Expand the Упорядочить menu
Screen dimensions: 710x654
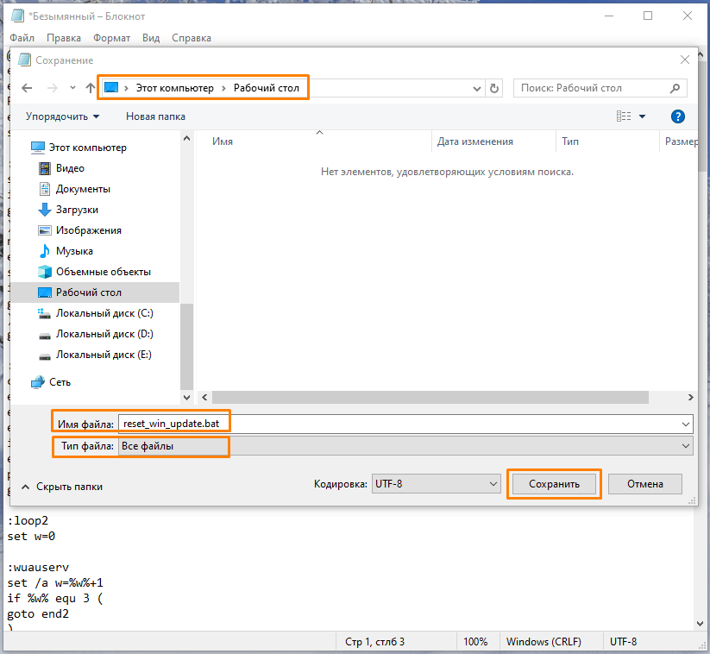click(x=62, y=116)
